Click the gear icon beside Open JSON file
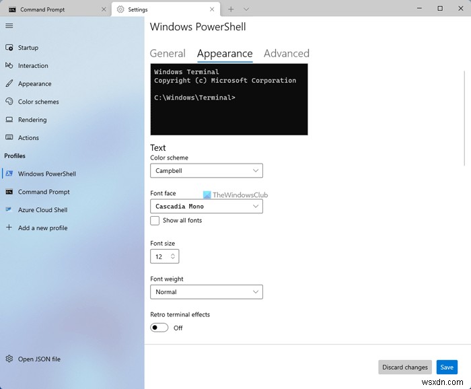471x389 pixels. point(9,359)
